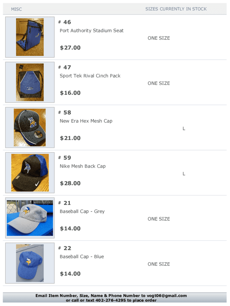230x306 pixels.
Task: Click size L for the Nike cap
Action: [x=184, y=174]
